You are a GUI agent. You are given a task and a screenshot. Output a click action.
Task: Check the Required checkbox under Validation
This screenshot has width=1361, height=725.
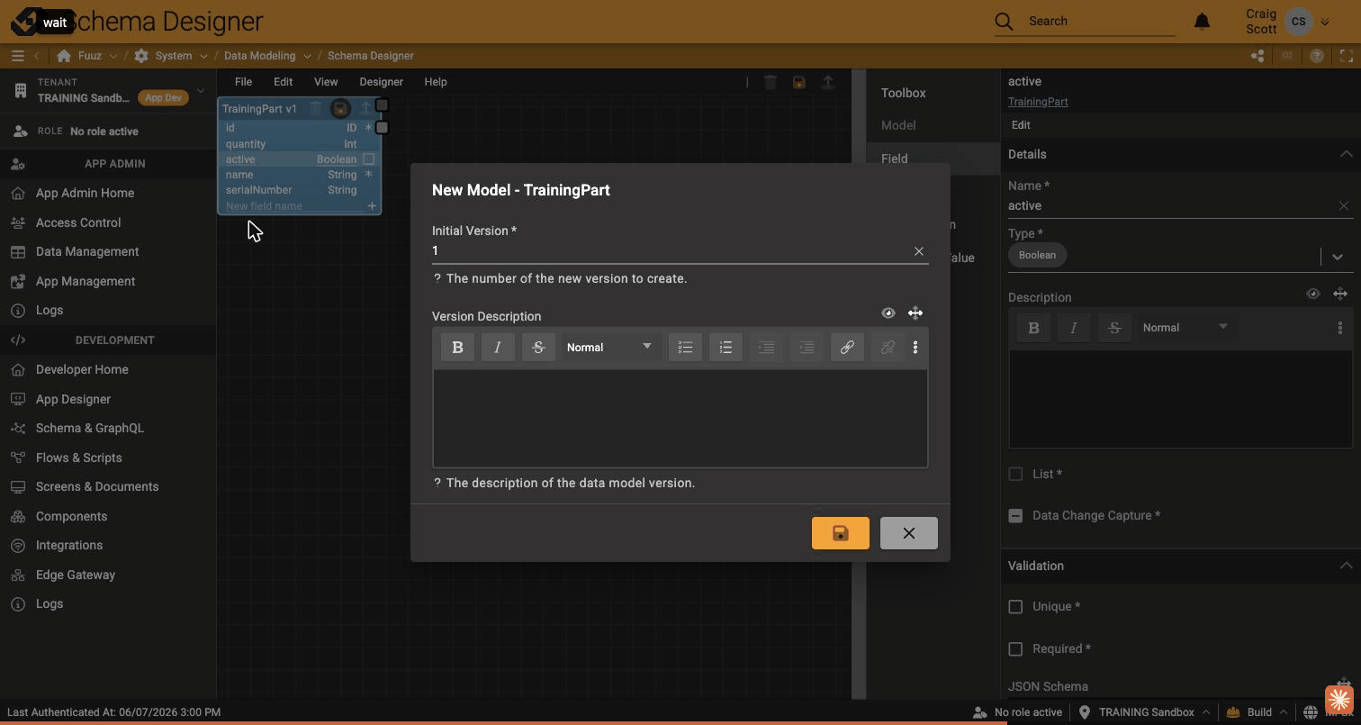coord(1015,648)
